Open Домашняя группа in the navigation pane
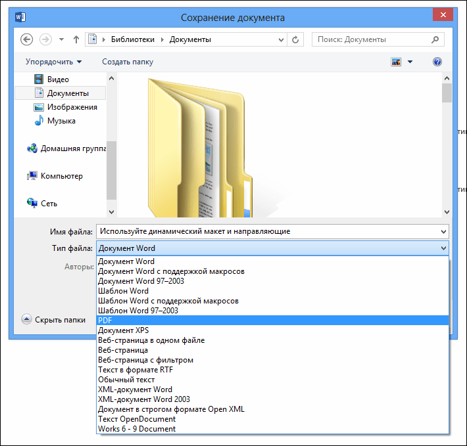Image resolution: width=467 pixels, height=446 pixels. pyautogui.click(x=73, y=148)
